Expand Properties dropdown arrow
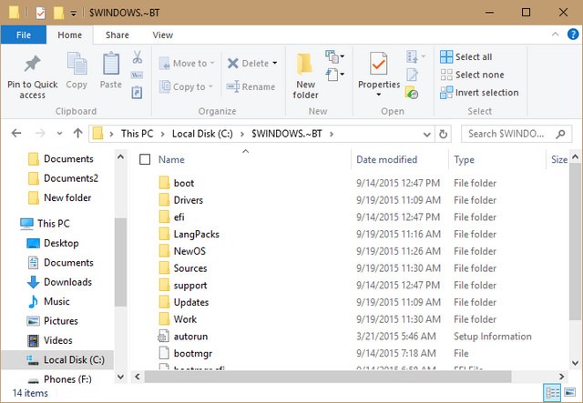The image size is (583, 403). coord(379,95)
